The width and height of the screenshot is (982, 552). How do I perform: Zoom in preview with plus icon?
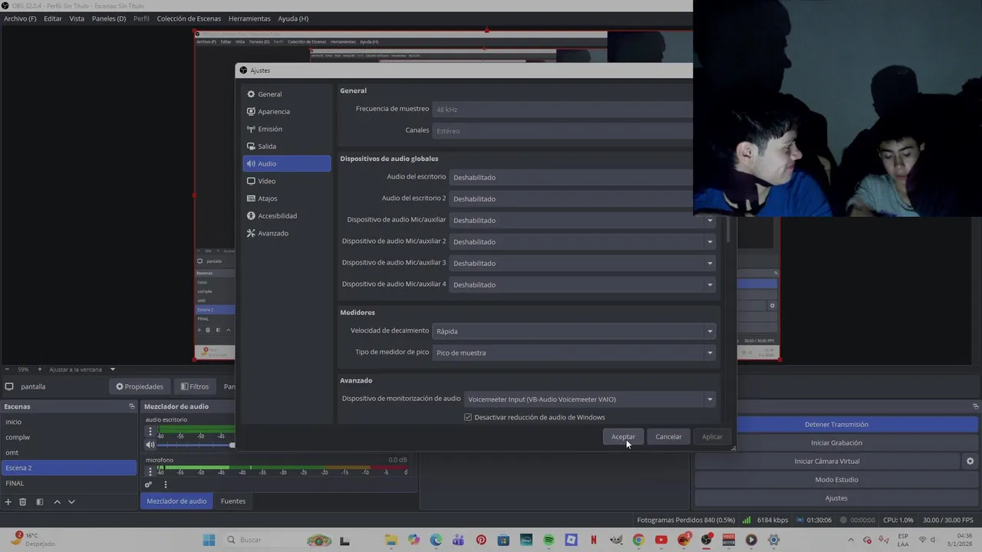(x=40, y=370)
